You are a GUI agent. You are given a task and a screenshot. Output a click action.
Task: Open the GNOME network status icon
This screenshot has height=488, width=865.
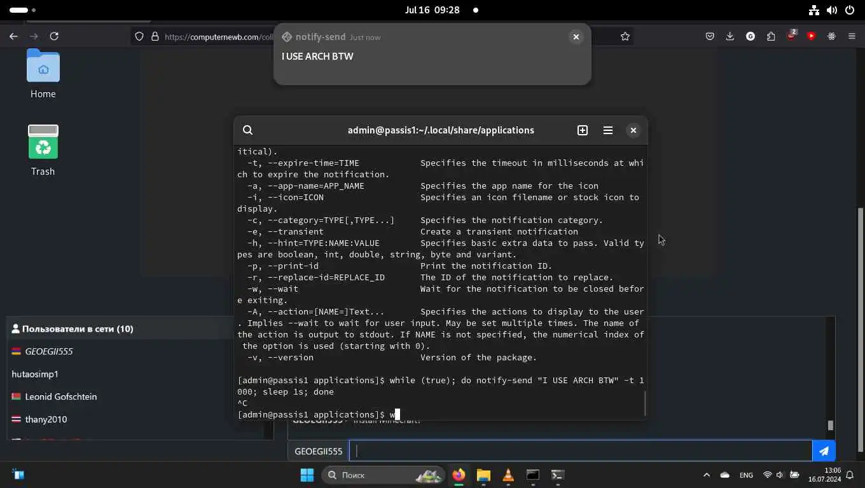point(814,10)
